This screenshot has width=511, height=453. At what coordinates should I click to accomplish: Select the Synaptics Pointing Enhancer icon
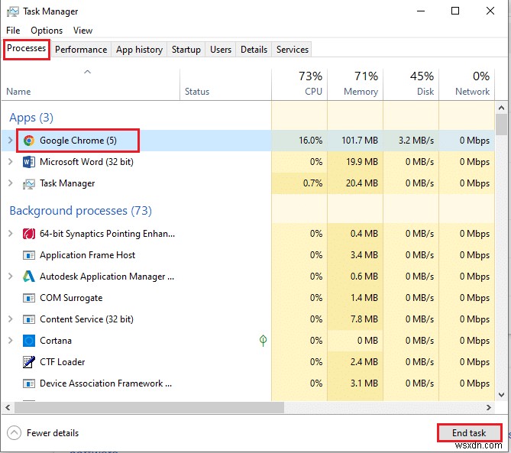click(x=29, y=234)
